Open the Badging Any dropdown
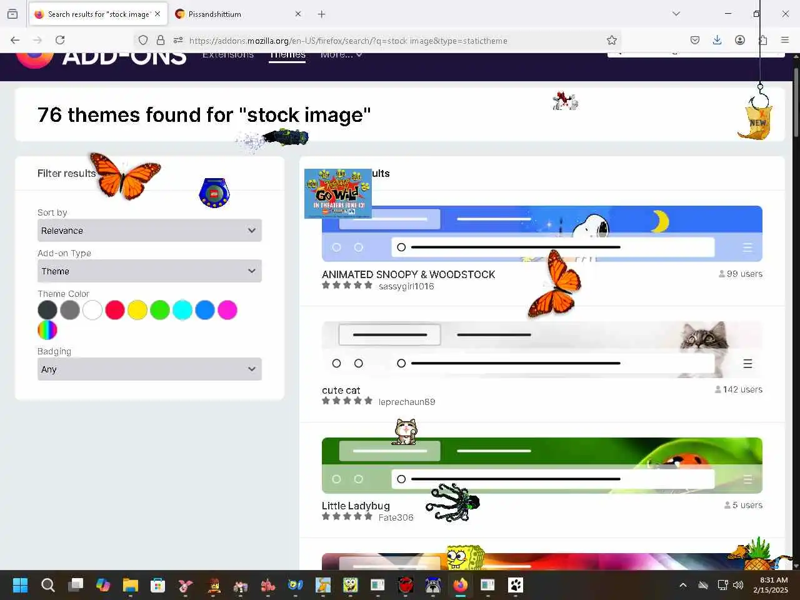Viewport: 800px width, 600px height. (149, 369)
